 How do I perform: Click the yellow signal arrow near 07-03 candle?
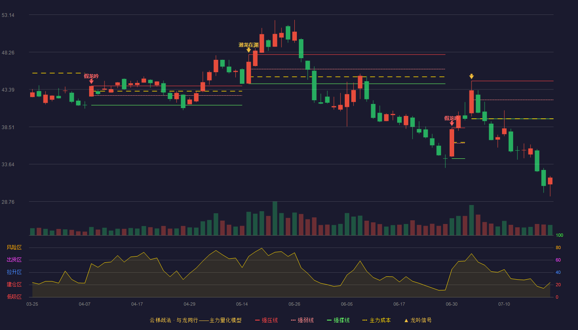[471, 76]
